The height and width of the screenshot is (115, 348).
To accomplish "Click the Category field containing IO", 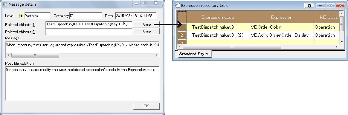I will pos(86,16).
